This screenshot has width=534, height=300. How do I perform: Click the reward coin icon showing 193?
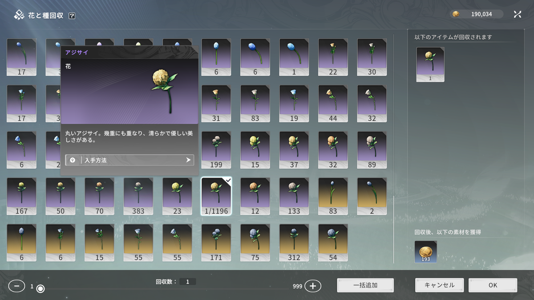[425, 252]
